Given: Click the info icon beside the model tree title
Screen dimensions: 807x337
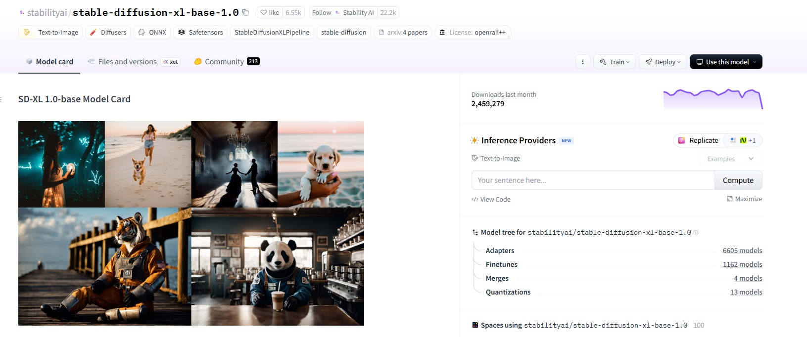Looking at the screenshot, I should pos(696,233).
